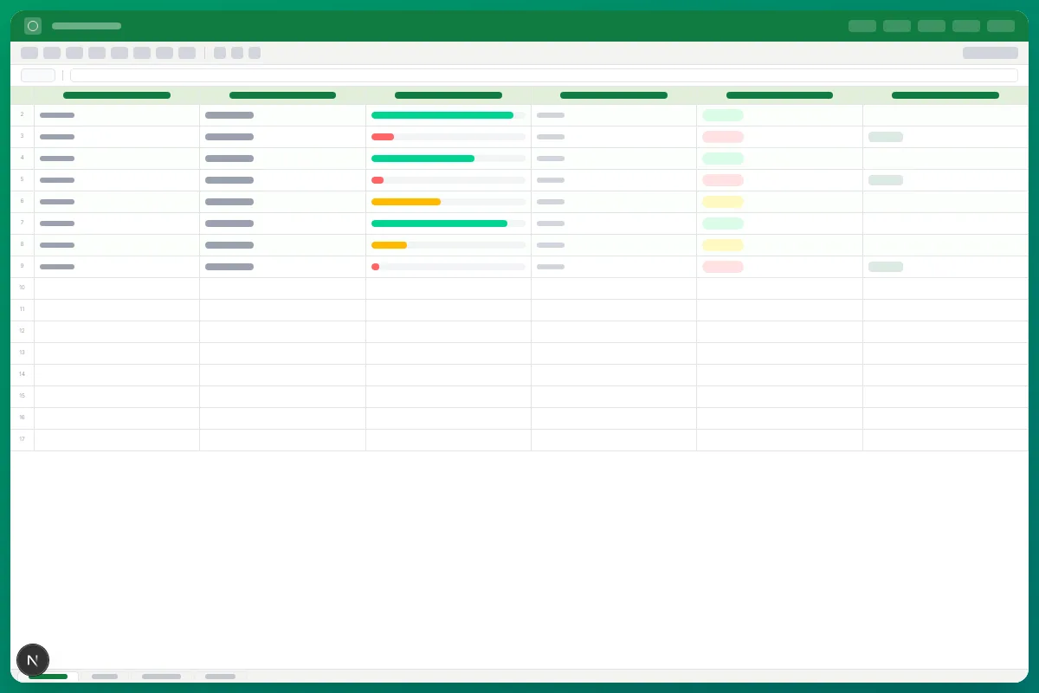The image size is (1039, 693).
Task: Click the circular app logo in title bar
Action: (33, 26)
